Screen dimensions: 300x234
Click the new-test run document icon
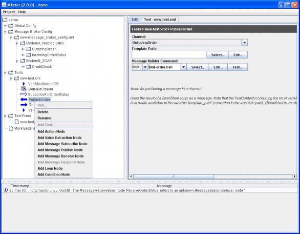coord(17,122)
